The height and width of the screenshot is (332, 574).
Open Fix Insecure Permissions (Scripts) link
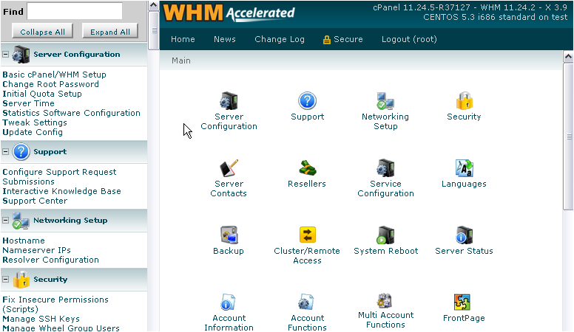[x=55, y=304]
